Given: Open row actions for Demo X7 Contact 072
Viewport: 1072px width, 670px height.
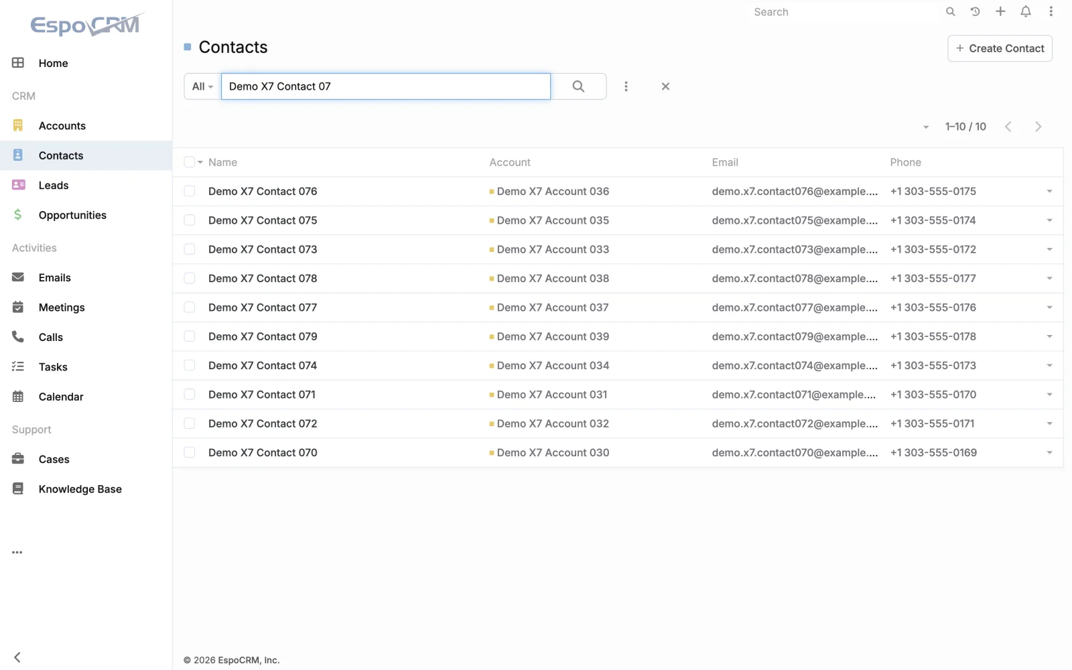Looking at the screenshot, I should point(1049,423).
